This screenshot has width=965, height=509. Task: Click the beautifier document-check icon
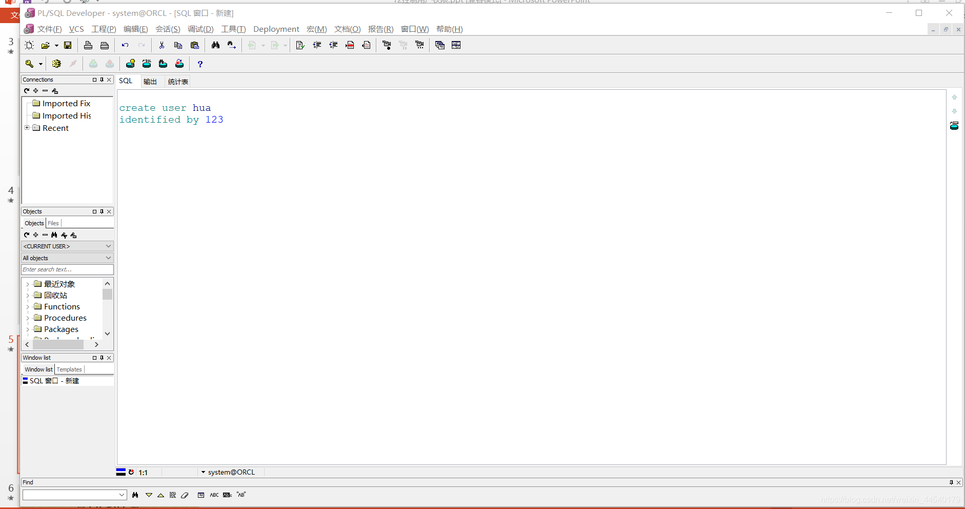tap(300, 45)
